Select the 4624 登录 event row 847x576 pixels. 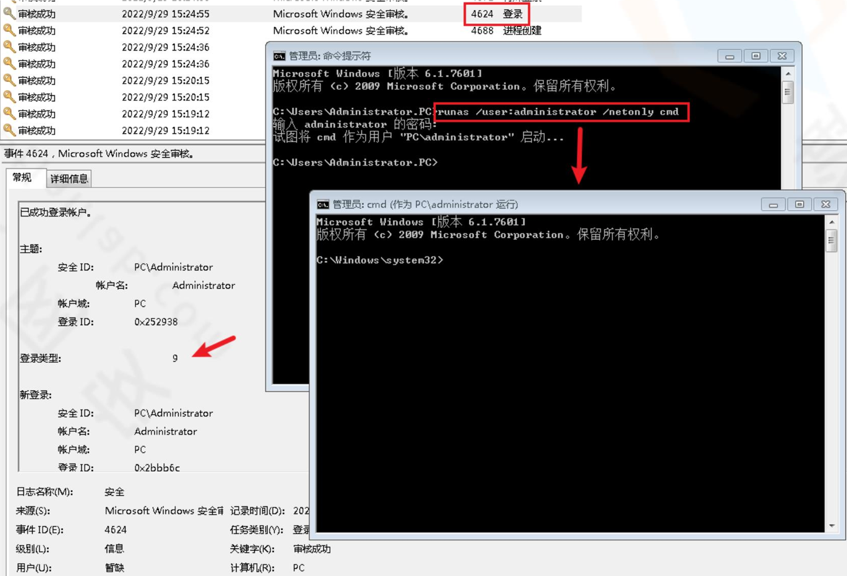(x=496, y=14)
